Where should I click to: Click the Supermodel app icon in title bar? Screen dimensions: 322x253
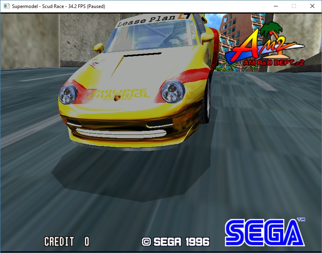coord(6,6)
